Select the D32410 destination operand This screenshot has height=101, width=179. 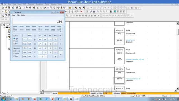pyautogui.click(x=119, y=59)
